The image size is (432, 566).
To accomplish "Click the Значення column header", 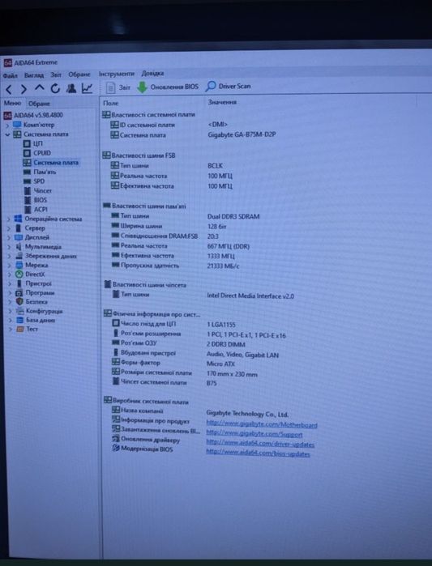I will 222,103.
